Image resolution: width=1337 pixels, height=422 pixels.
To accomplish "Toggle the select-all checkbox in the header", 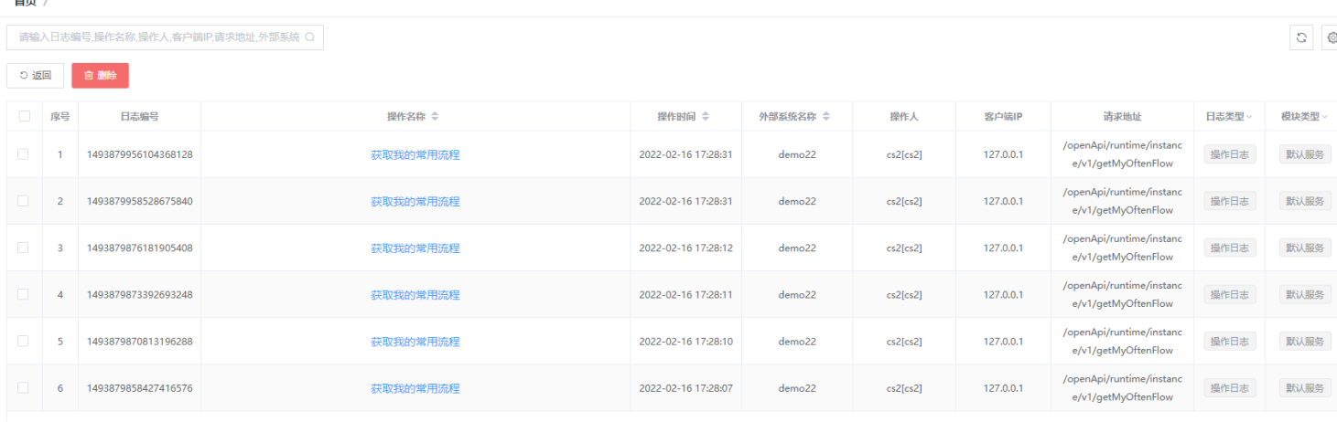I will pyautogui.click(x=24, y=116).
